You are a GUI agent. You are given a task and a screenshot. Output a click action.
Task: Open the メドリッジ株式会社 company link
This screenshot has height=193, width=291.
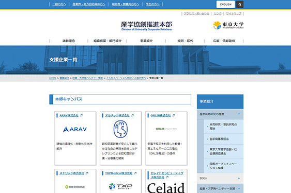point(72,173)
